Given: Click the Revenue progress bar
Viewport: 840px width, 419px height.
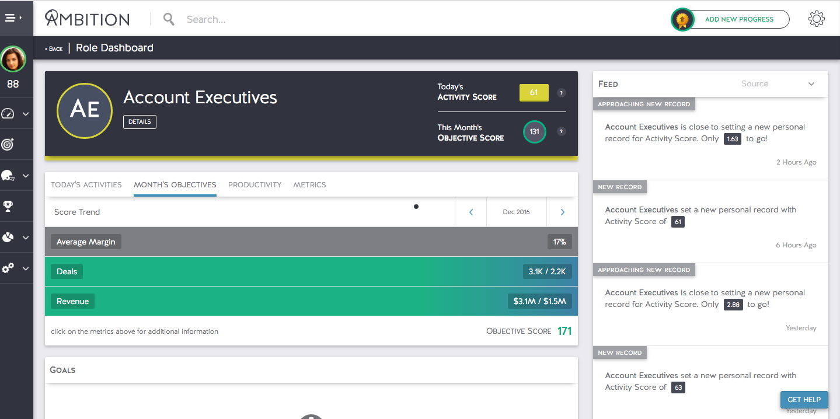Looking at the screenshot, I should pos(311,301).
